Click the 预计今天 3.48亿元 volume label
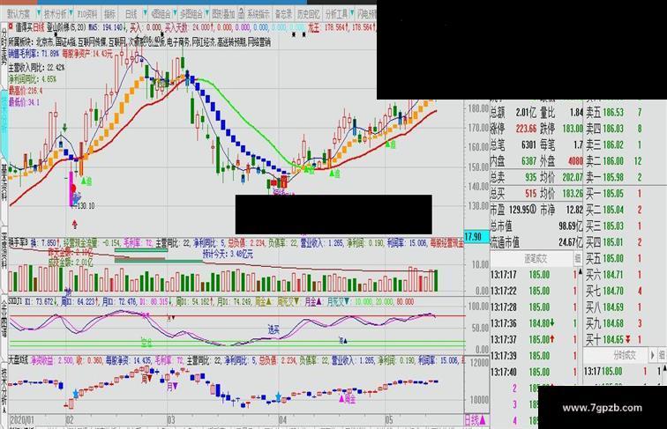667x429 pixels. [x=228, y=255]
